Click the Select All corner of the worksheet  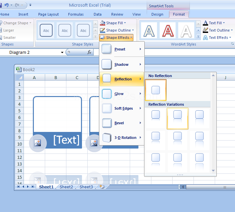click(20, 77)
